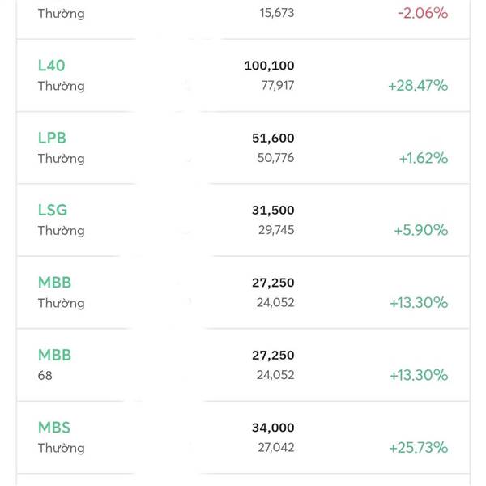Click the +5.90% gain for LSG

[x=421, y=230]
